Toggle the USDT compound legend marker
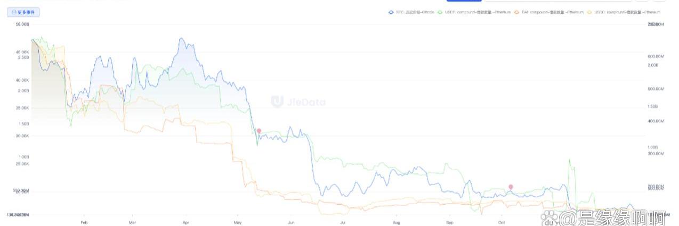The width and height of the screenshot is (679, 226). [440, 12]
